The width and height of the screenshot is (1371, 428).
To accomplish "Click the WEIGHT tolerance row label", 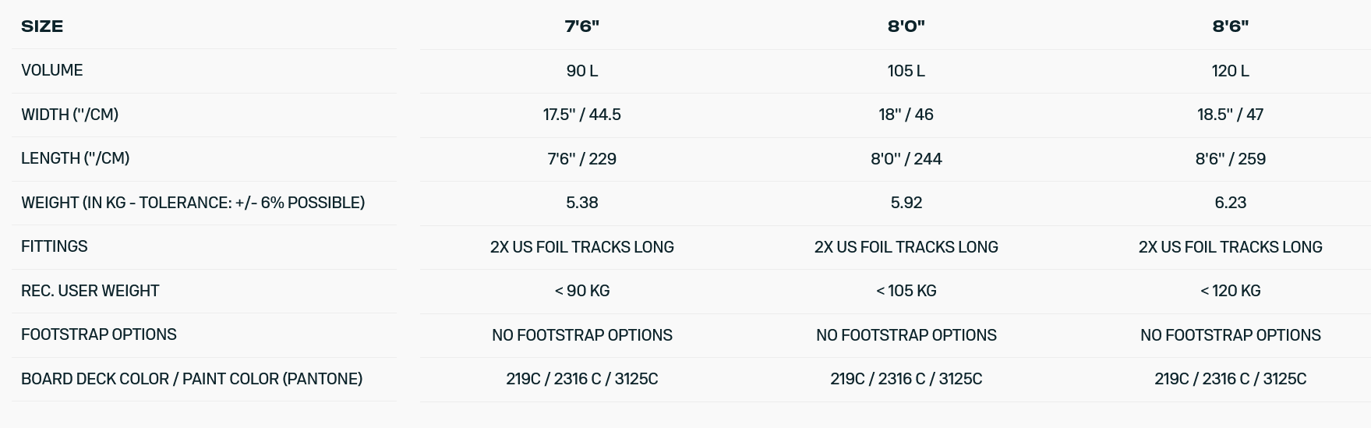I will click(193, 203).
